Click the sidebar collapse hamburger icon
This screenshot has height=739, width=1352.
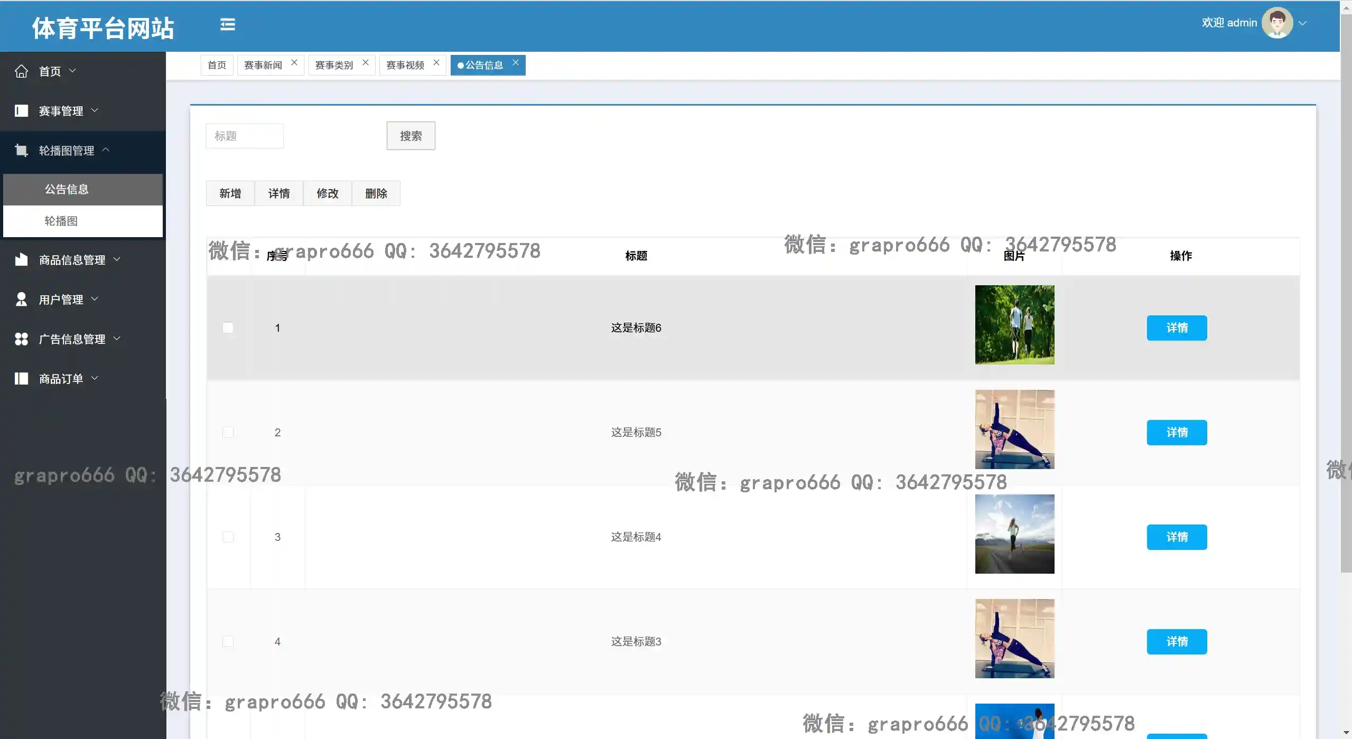(x=227, y=24)
